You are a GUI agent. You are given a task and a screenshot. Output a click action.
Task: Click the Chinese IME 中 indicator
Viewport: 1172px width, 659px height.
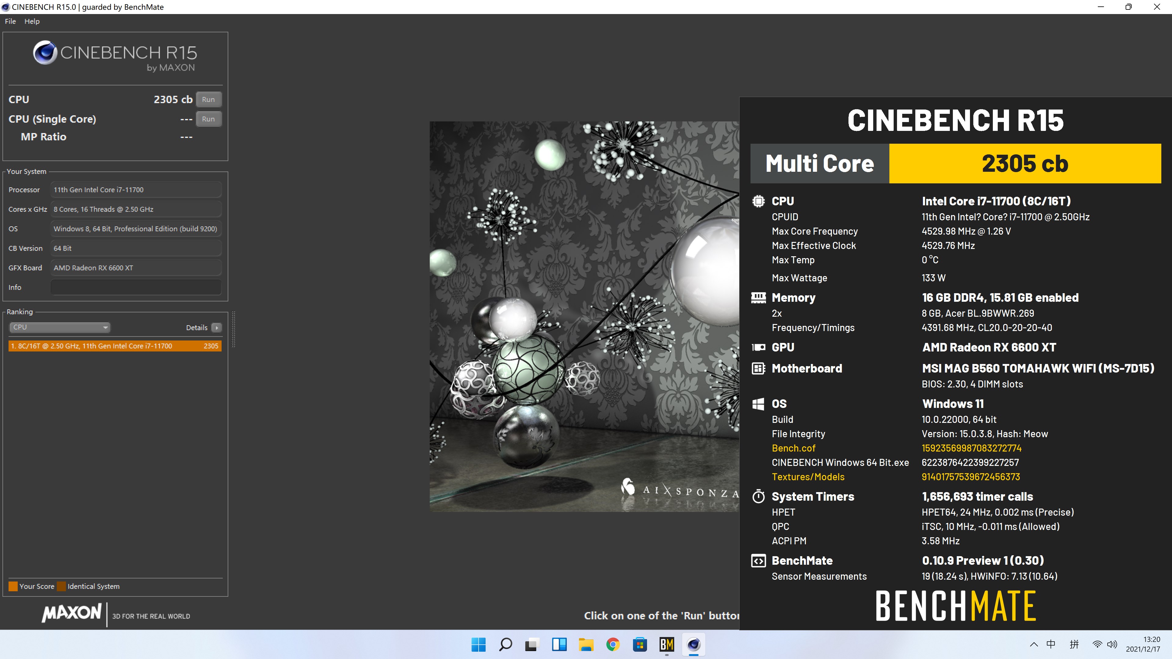pyautogui.click(x=1051, y=644)
